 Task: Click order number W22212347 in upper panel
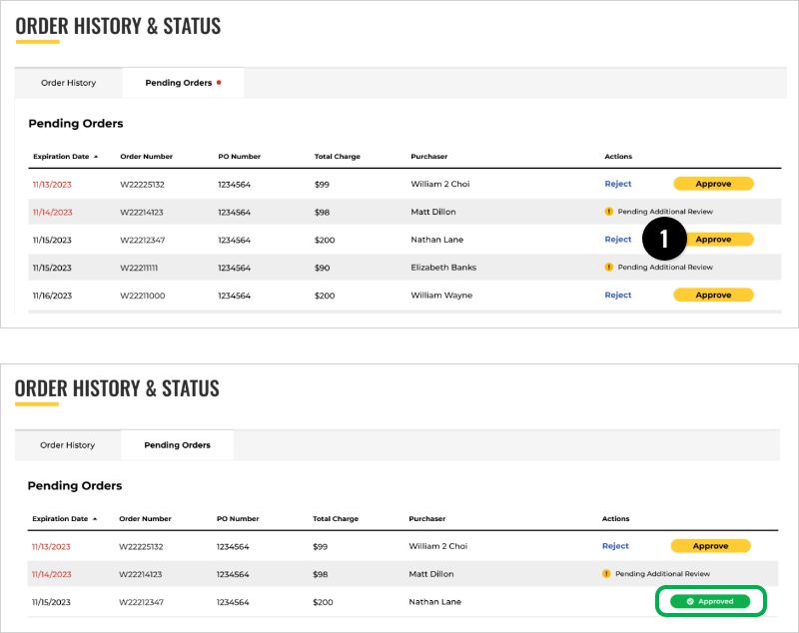[142, 240]
